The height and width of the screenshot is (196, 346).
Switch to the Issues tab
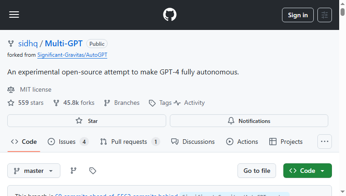click(68, 142)
